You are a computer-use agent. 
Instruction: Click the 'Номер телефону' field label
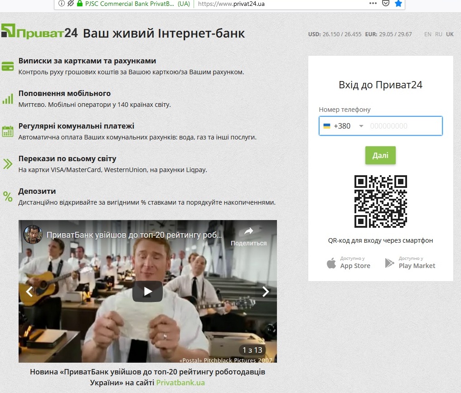(x=345, y=110)
